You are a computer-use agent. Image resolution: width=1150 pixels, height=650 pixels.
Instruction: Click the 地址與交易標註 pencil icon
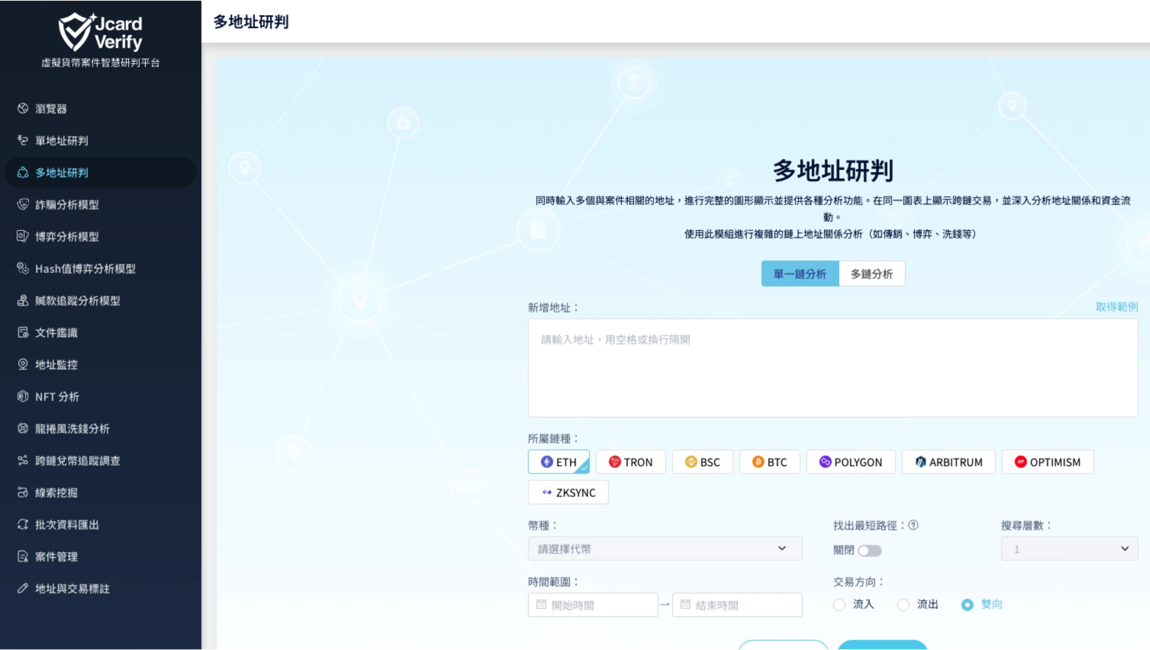click(x=23, y=588)
